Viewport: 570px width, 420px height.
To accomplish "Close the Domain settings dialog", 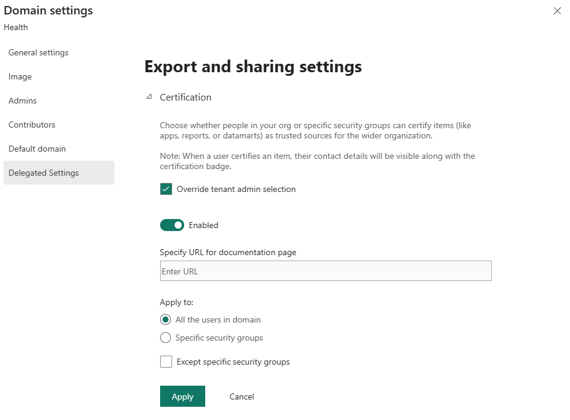I will (x=557, y=11).
